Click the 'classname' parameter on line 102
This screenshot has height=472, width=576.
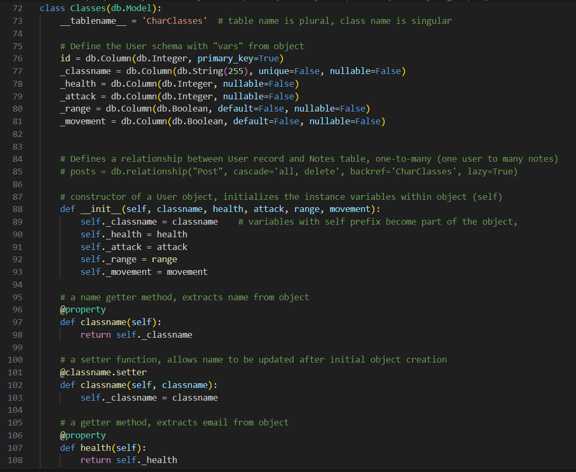185,385
